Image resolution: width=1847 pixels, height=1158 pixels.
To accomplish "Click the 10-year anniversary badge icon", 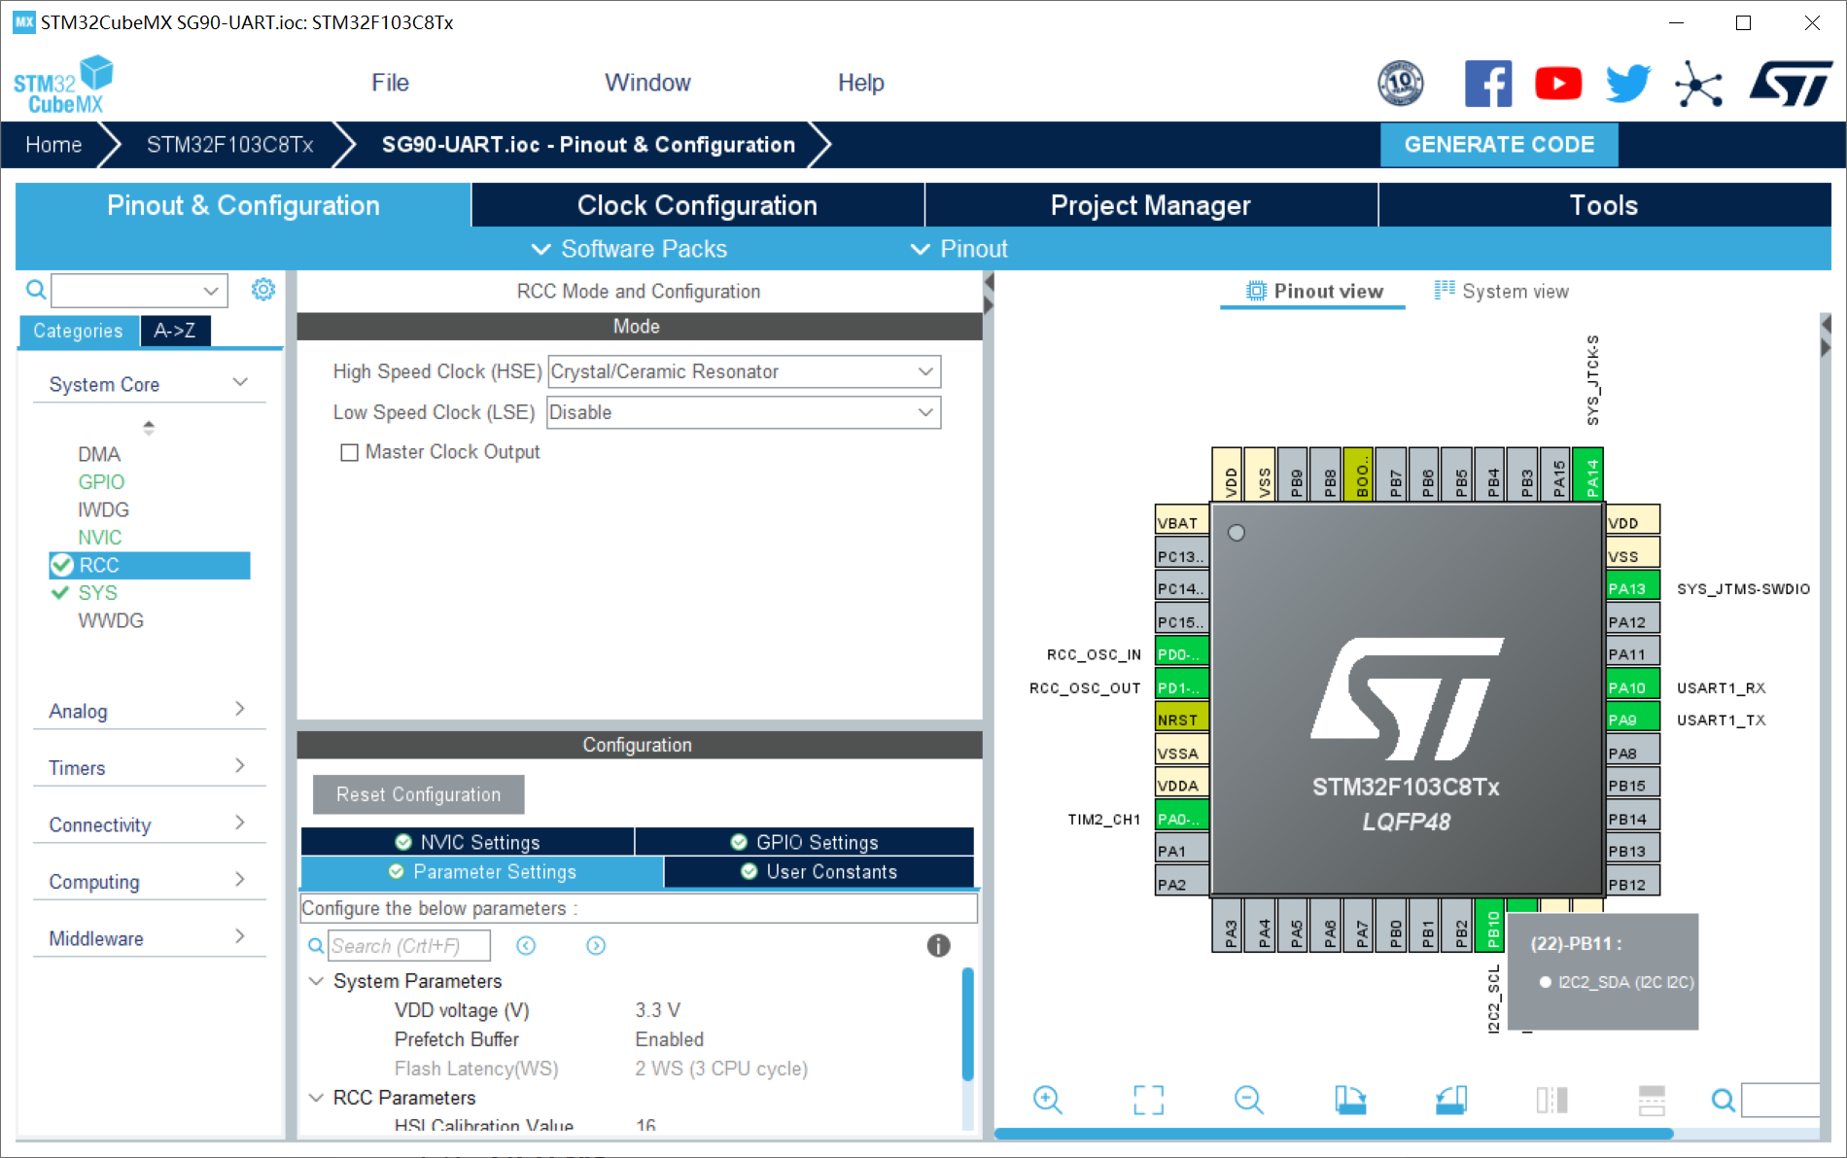I will coord(1401,84).
